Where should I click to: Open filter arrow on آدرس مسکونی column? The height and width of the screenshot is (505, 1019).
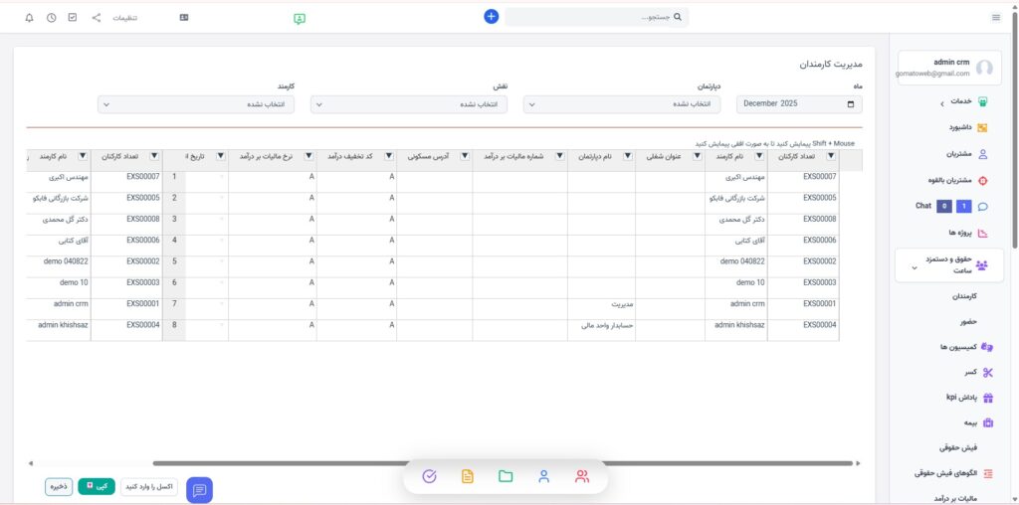coord(465,156)
